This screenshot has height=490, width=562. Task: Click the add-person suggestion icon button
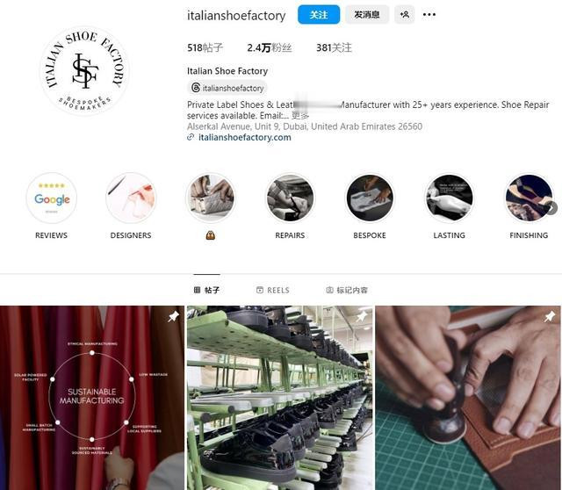pyautogui.click(x=404, y=15)
